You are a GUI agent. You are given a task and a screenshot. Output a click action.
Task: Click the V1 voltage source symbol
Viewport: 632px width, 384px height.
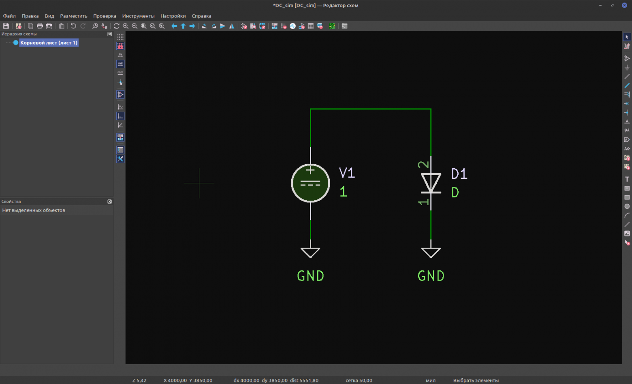(x=310, y=183)
